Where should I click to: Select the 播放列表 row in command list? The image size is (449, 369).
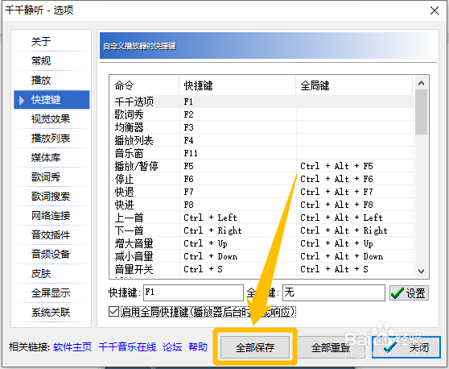[262, 140]
